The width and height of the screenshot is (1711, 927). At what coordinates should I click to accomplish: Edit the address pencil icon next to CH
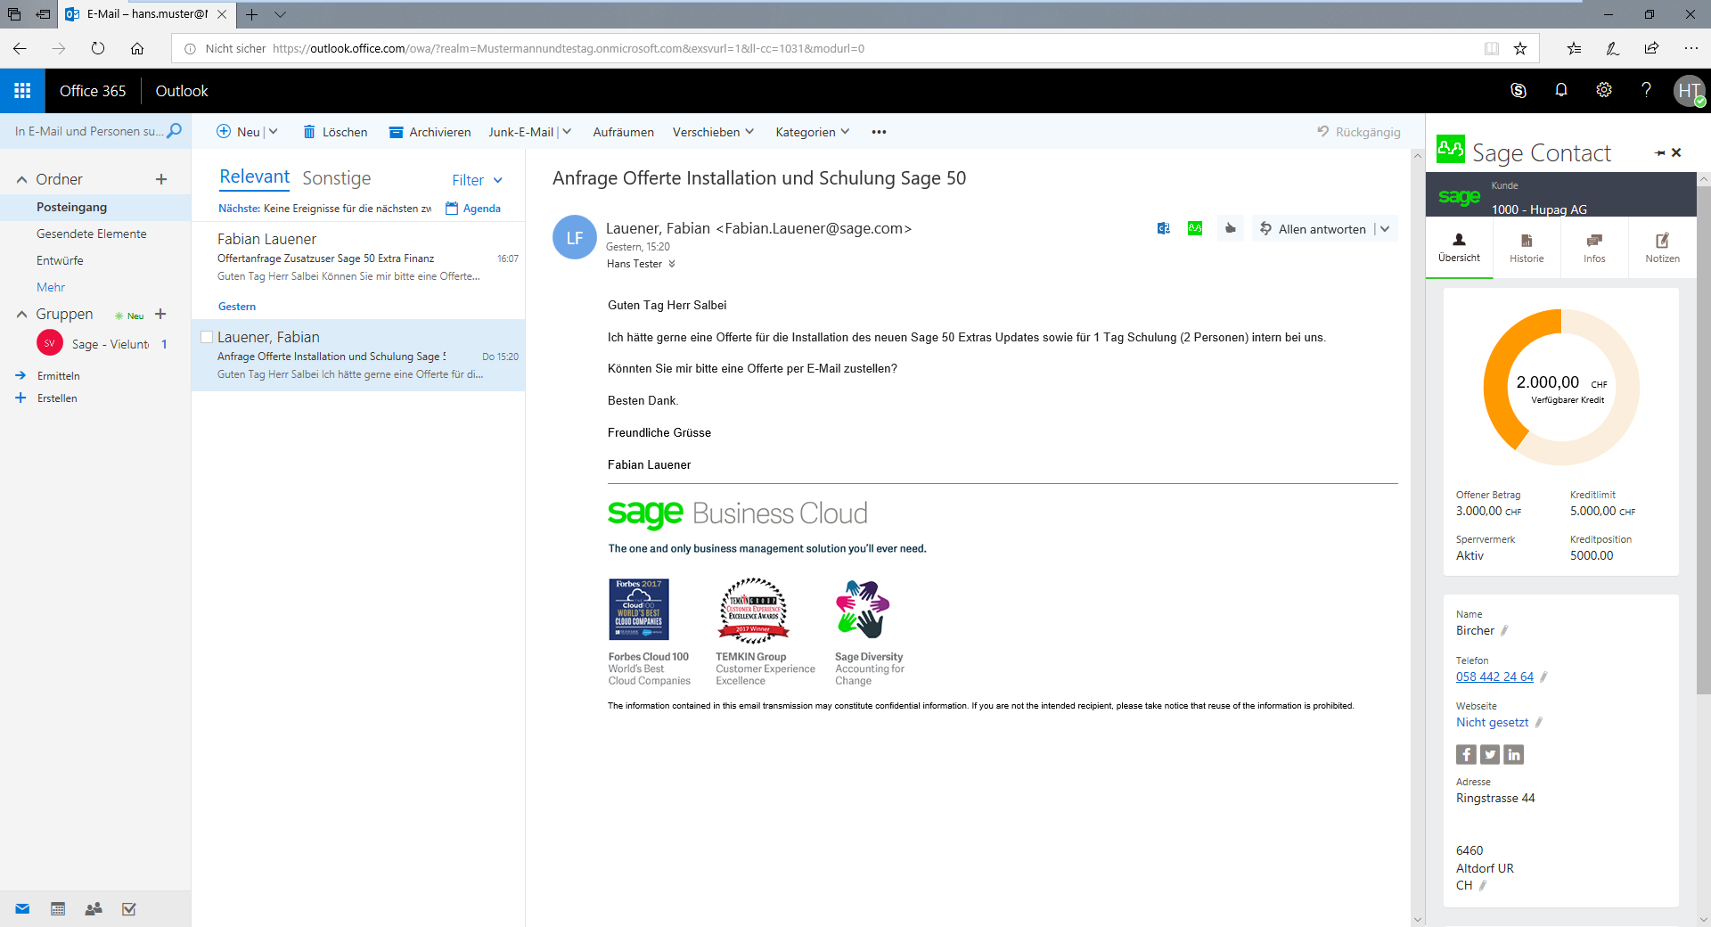(1483, 886)
